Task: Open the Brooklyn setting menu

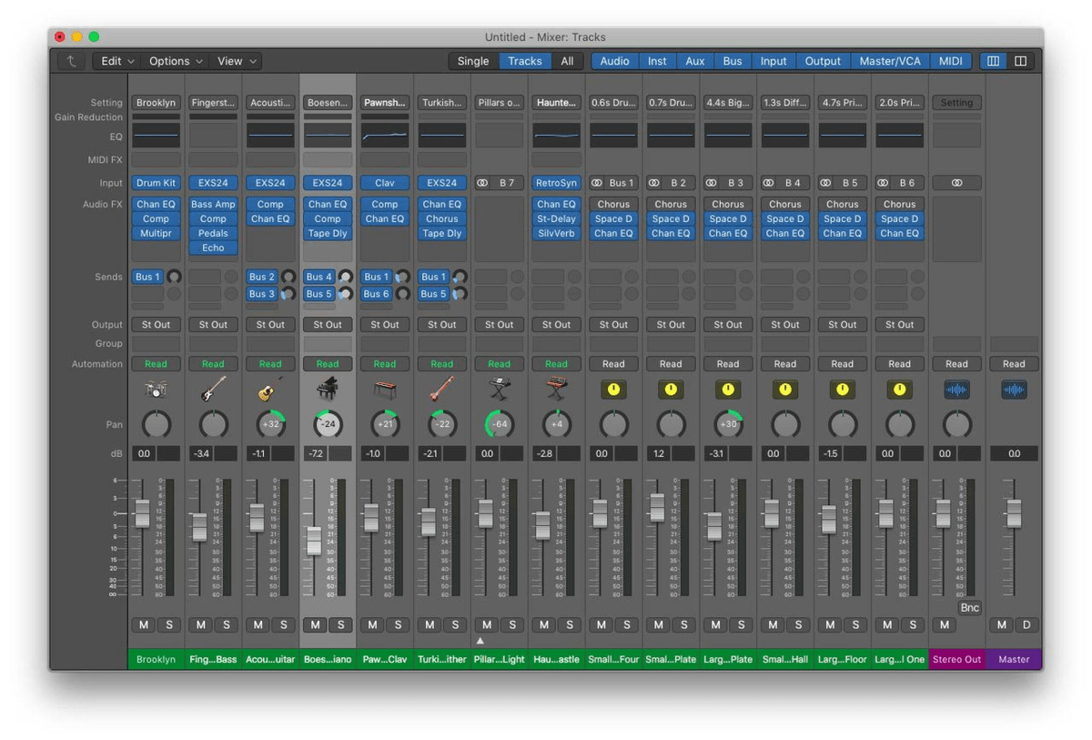Action: click(156, 103)
